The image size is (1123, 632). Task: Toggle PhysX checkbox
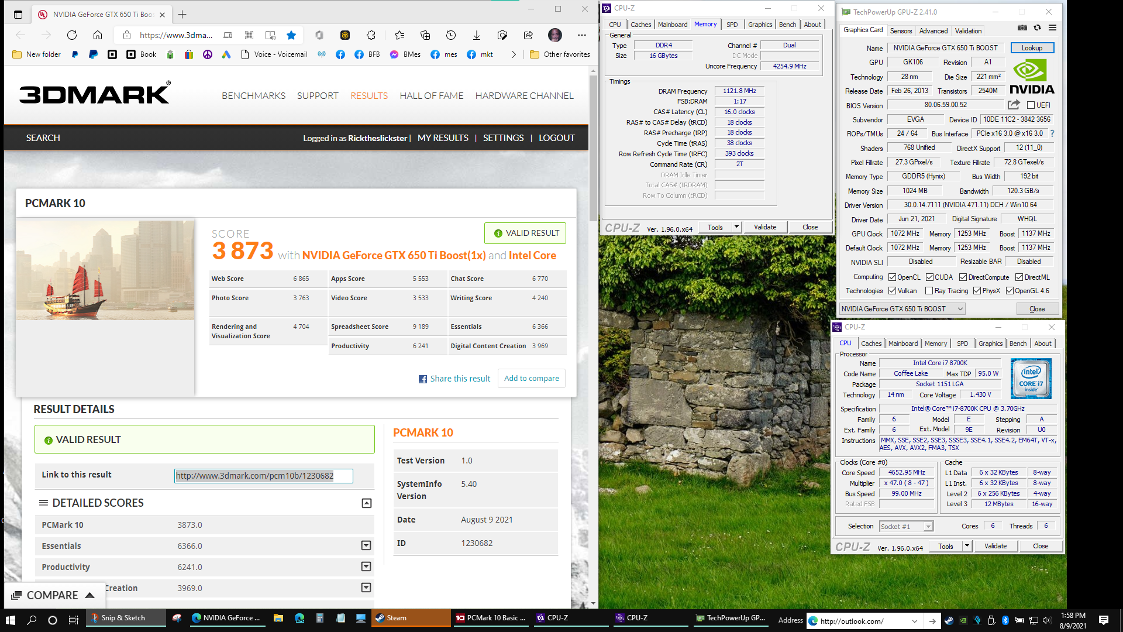(x=977, y=291)
